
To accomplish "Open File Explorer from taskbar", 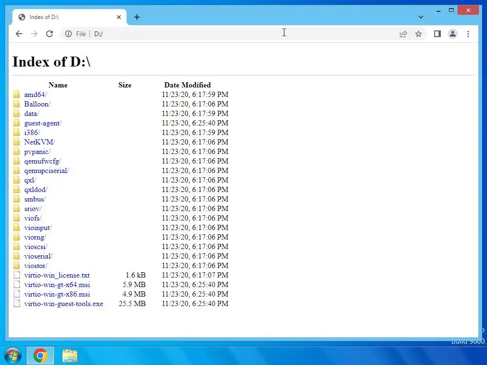I will coord(69,355).
